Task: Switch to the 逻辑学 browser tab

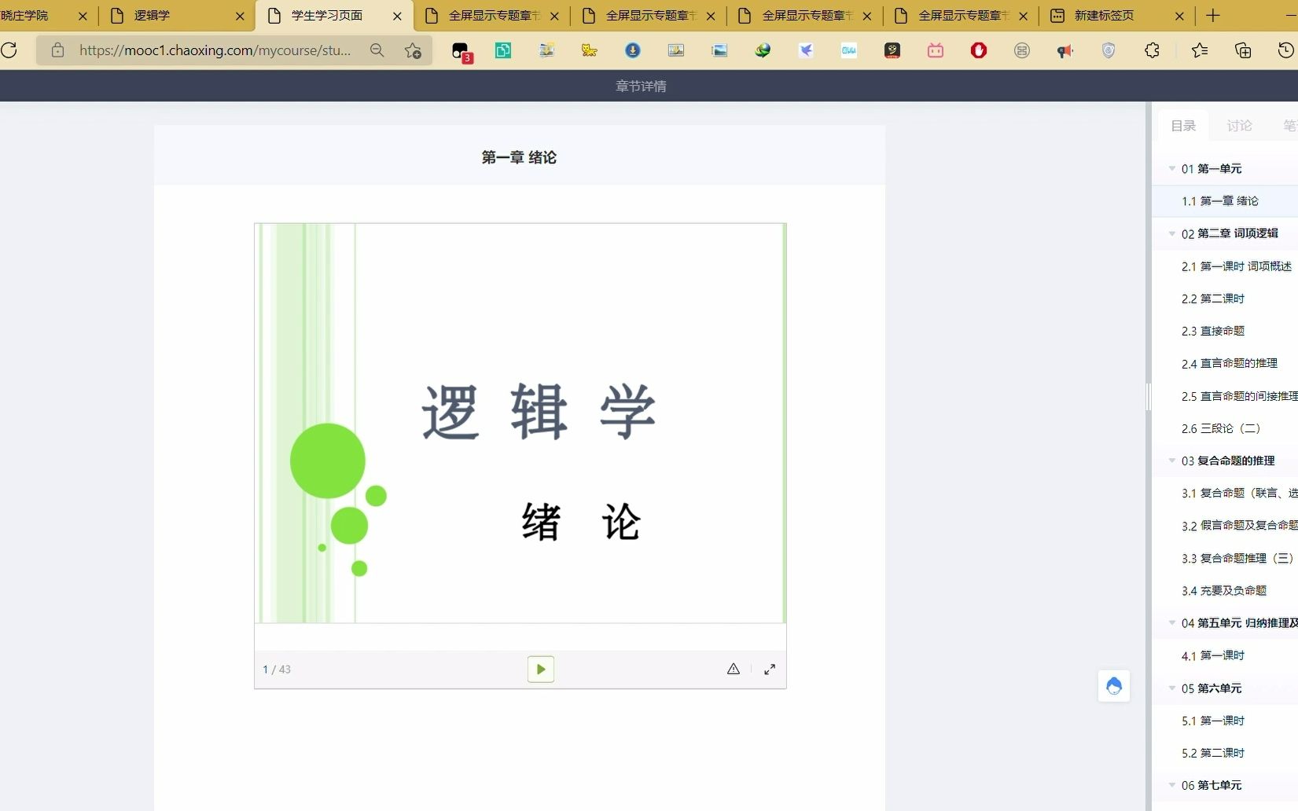Action: 177,16
